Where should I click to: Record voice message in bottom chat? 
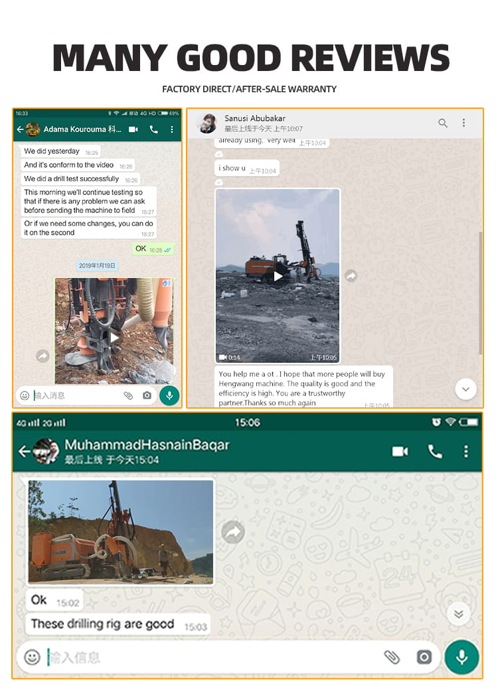point(462,657)
